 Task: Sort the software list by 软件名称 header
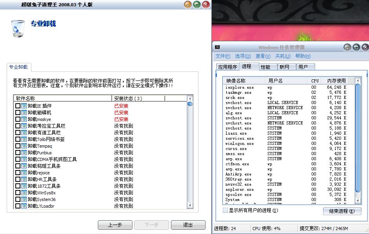point(62,98)
